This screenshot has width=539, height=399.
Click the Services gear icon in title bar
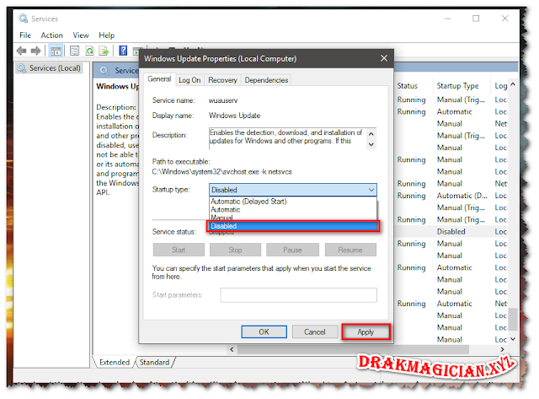(x=23, y=19)
